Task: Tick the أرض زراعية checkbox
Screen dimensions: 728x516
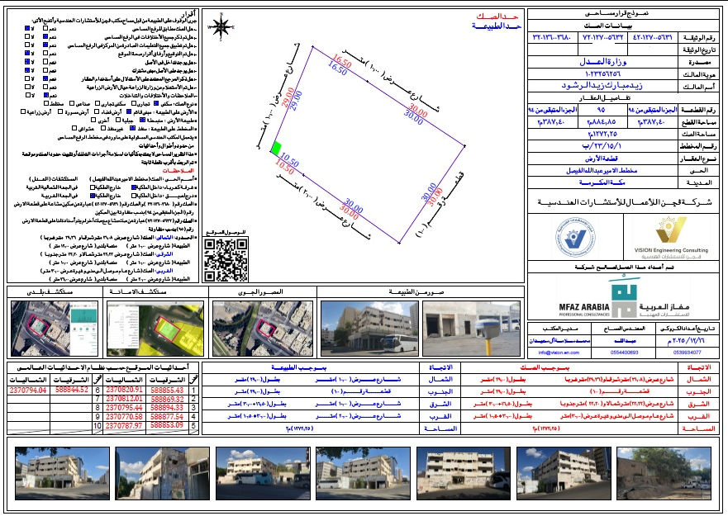Action: click(x=23, y=111)
